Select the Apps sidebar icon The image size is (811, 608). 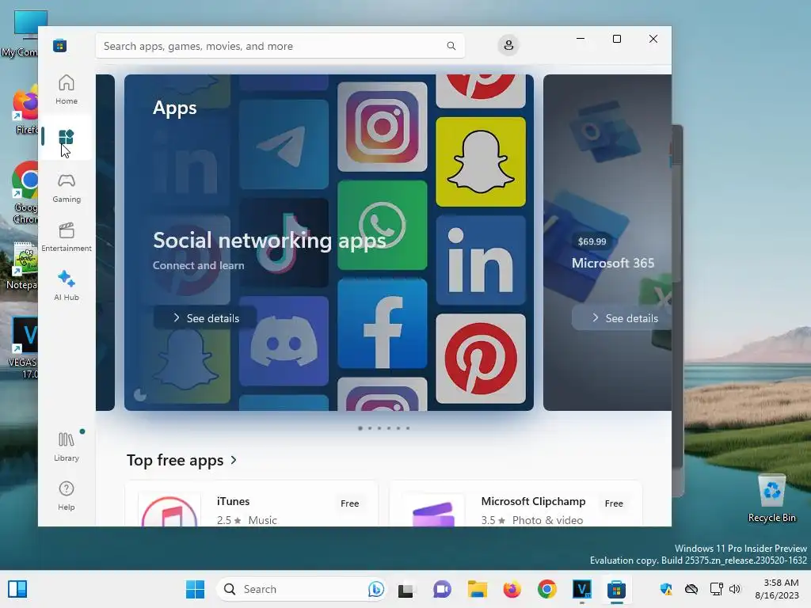[x=67, y=138]
